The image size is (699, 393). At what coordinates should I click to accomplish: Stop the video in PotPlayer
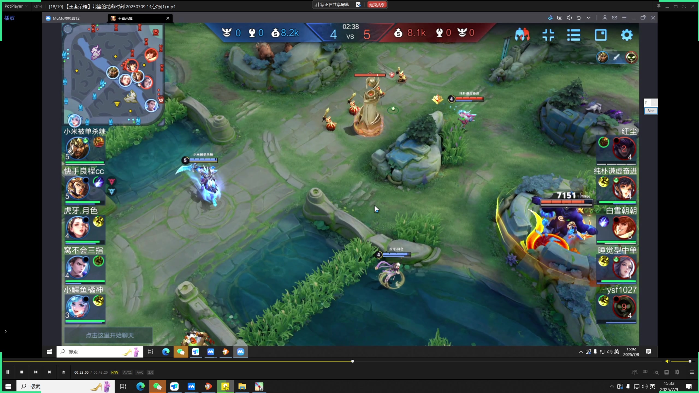pyautogui.click(x=22, y=372)
